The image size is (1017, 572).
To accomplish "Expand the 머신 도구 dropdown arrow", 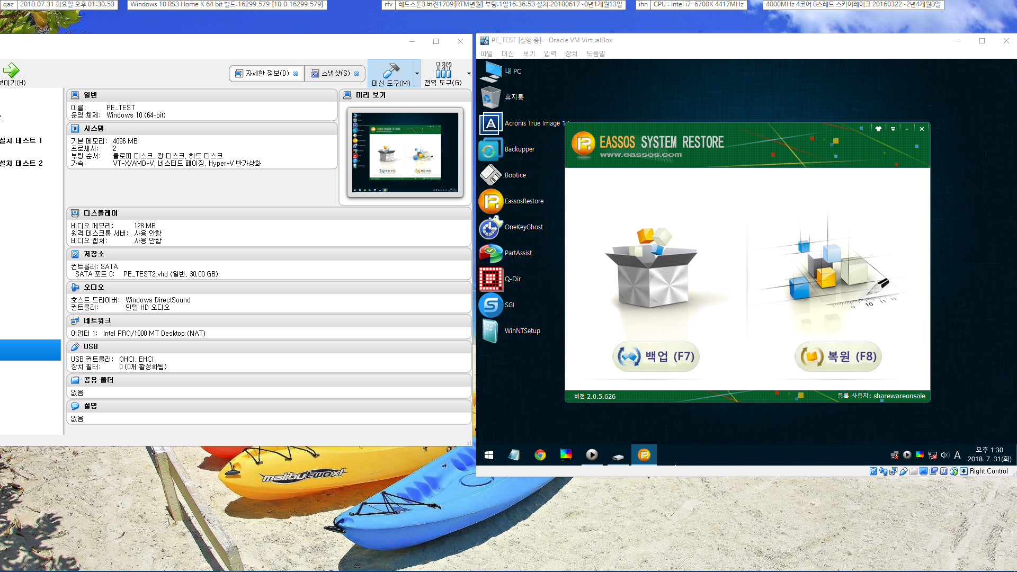I will click(x=417, y=74).
